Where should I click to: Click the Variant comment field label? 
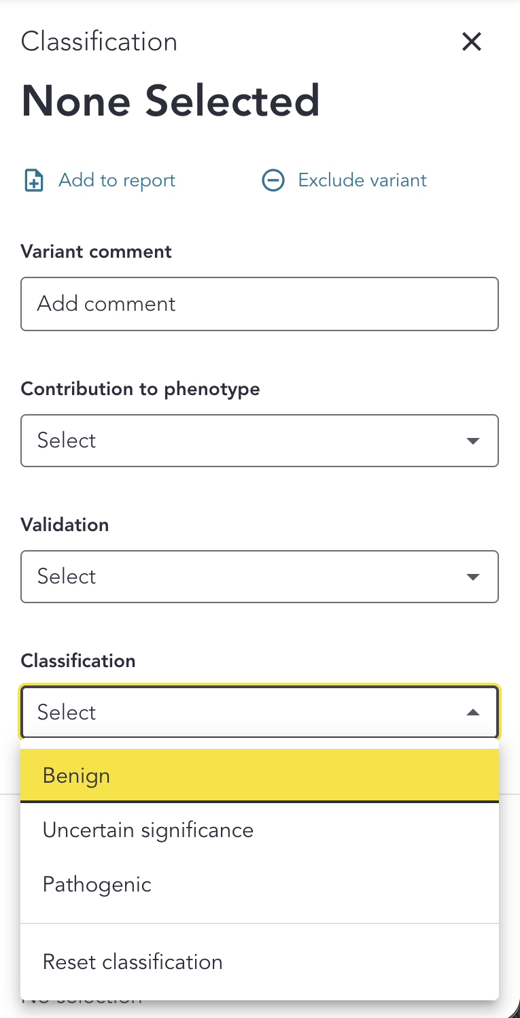click(96, 252)
